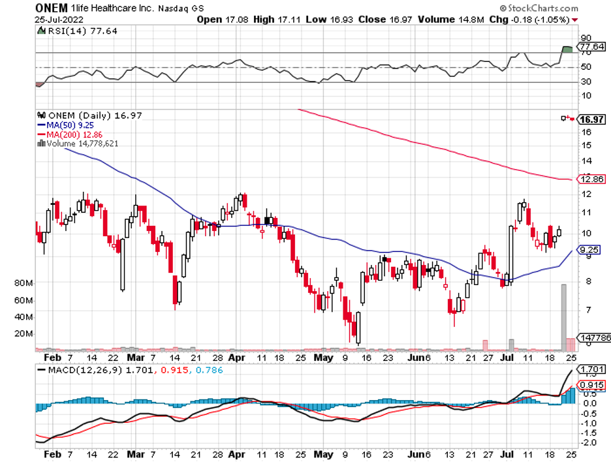Screen dimensions: 611x462
Task: Click the latest candlestick near 16.97
Action: pos(572,119)
